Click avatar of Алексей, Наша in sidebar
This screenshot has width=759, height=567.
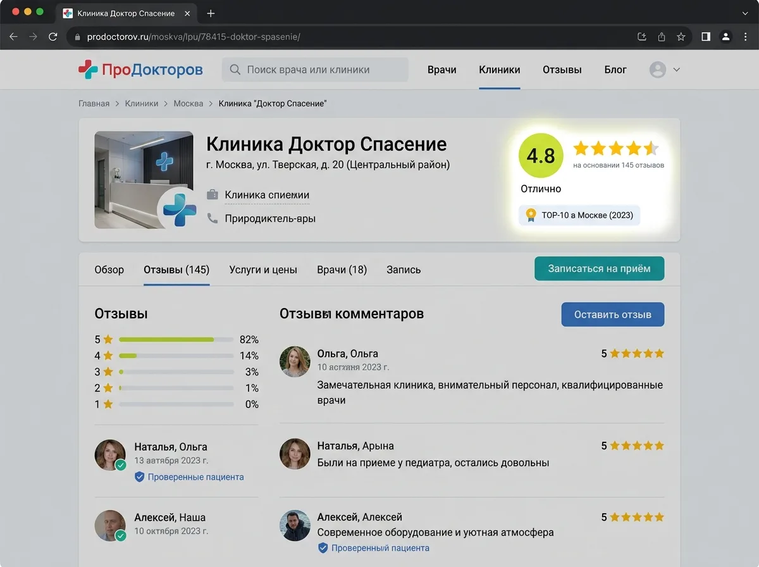click(110, 525)
